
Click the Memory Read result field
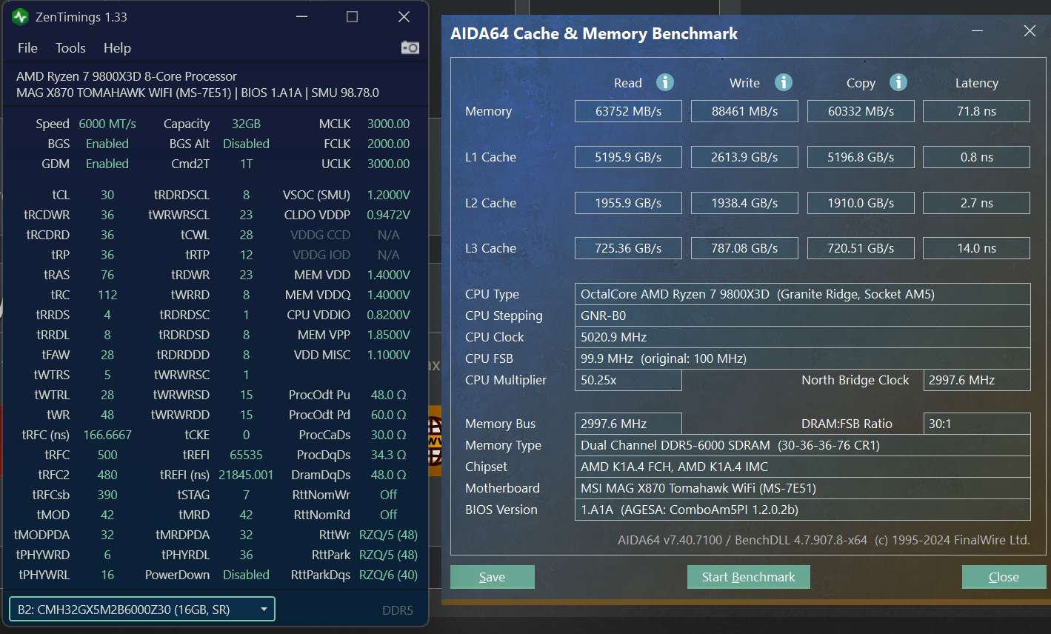coord(628,111)
